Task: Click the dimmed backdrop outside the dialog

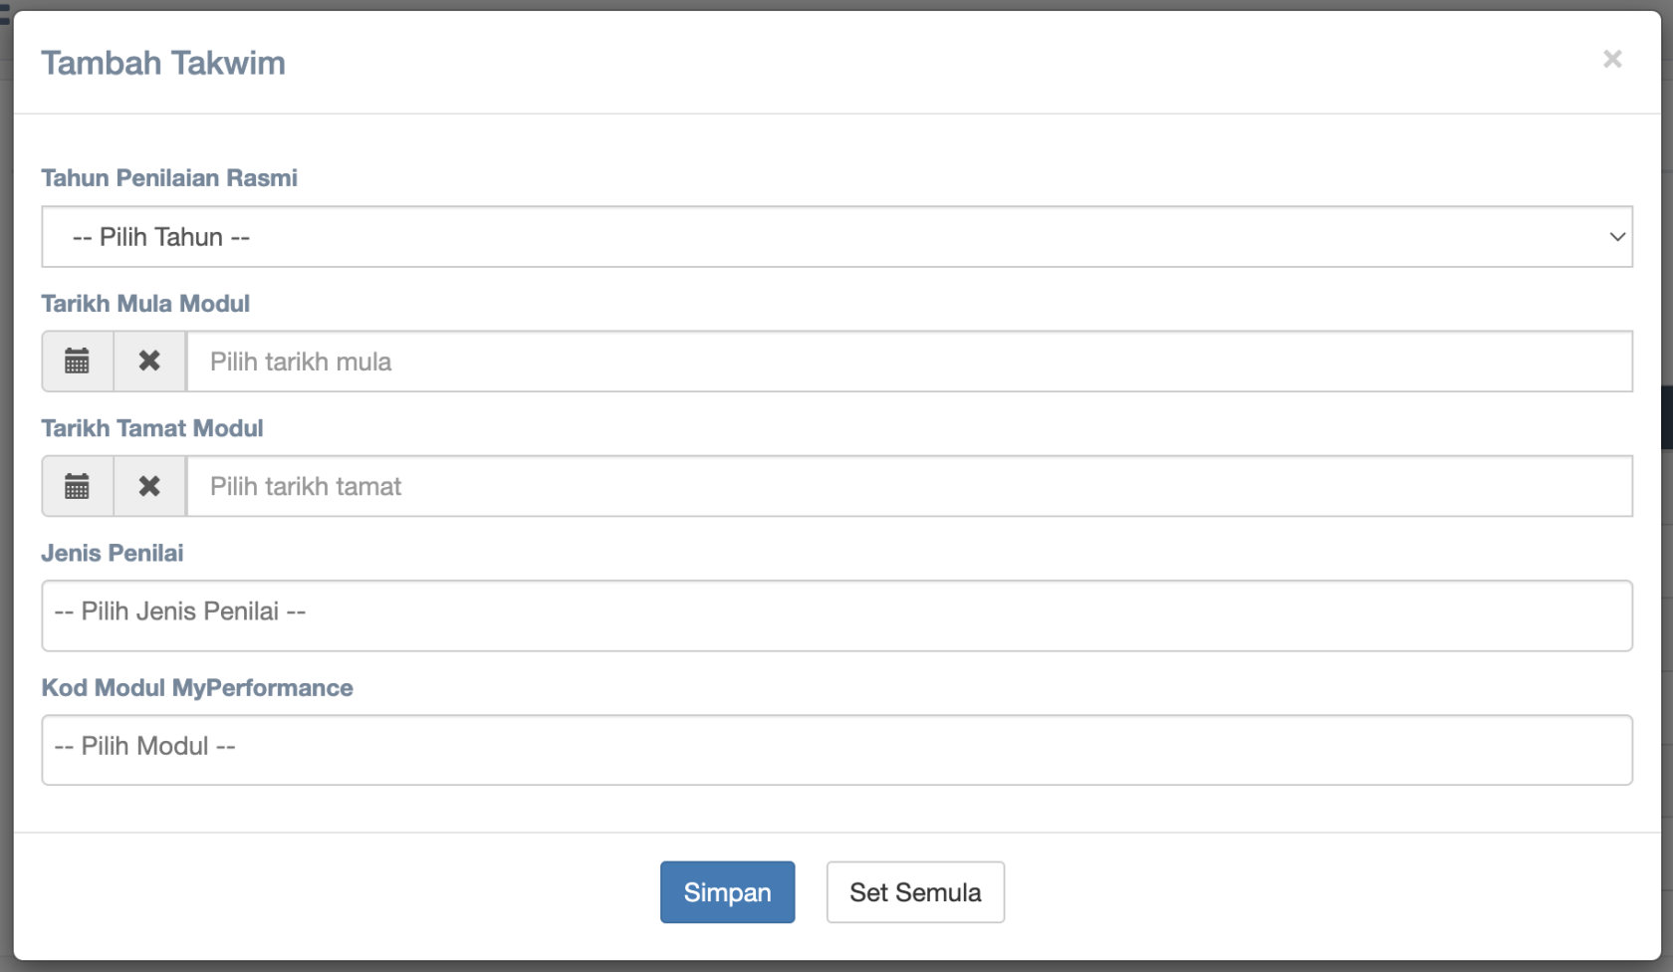Action: [x=1667, y=598]
